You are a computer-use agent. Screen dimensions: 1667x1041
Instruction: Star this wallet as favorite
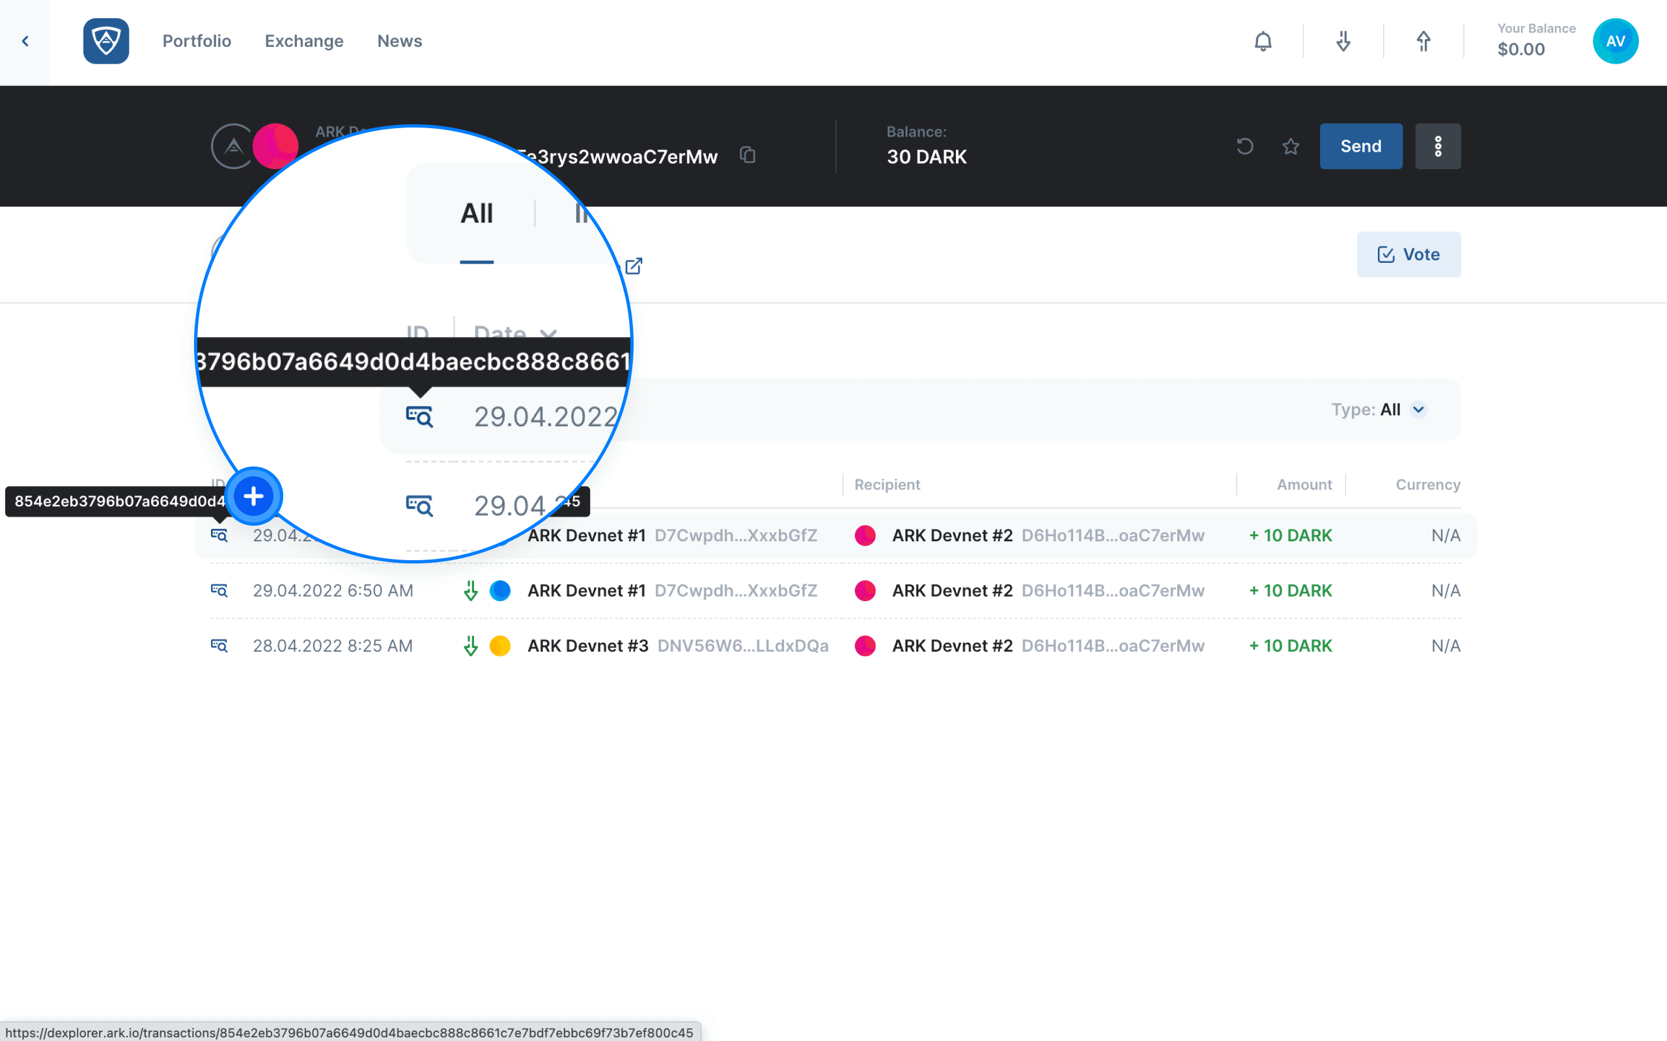(1291, 146)
